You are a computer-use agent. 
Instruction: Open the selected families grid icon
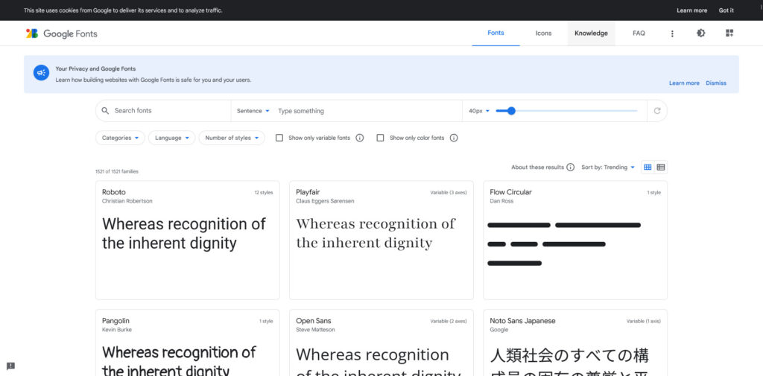[729, 33]
